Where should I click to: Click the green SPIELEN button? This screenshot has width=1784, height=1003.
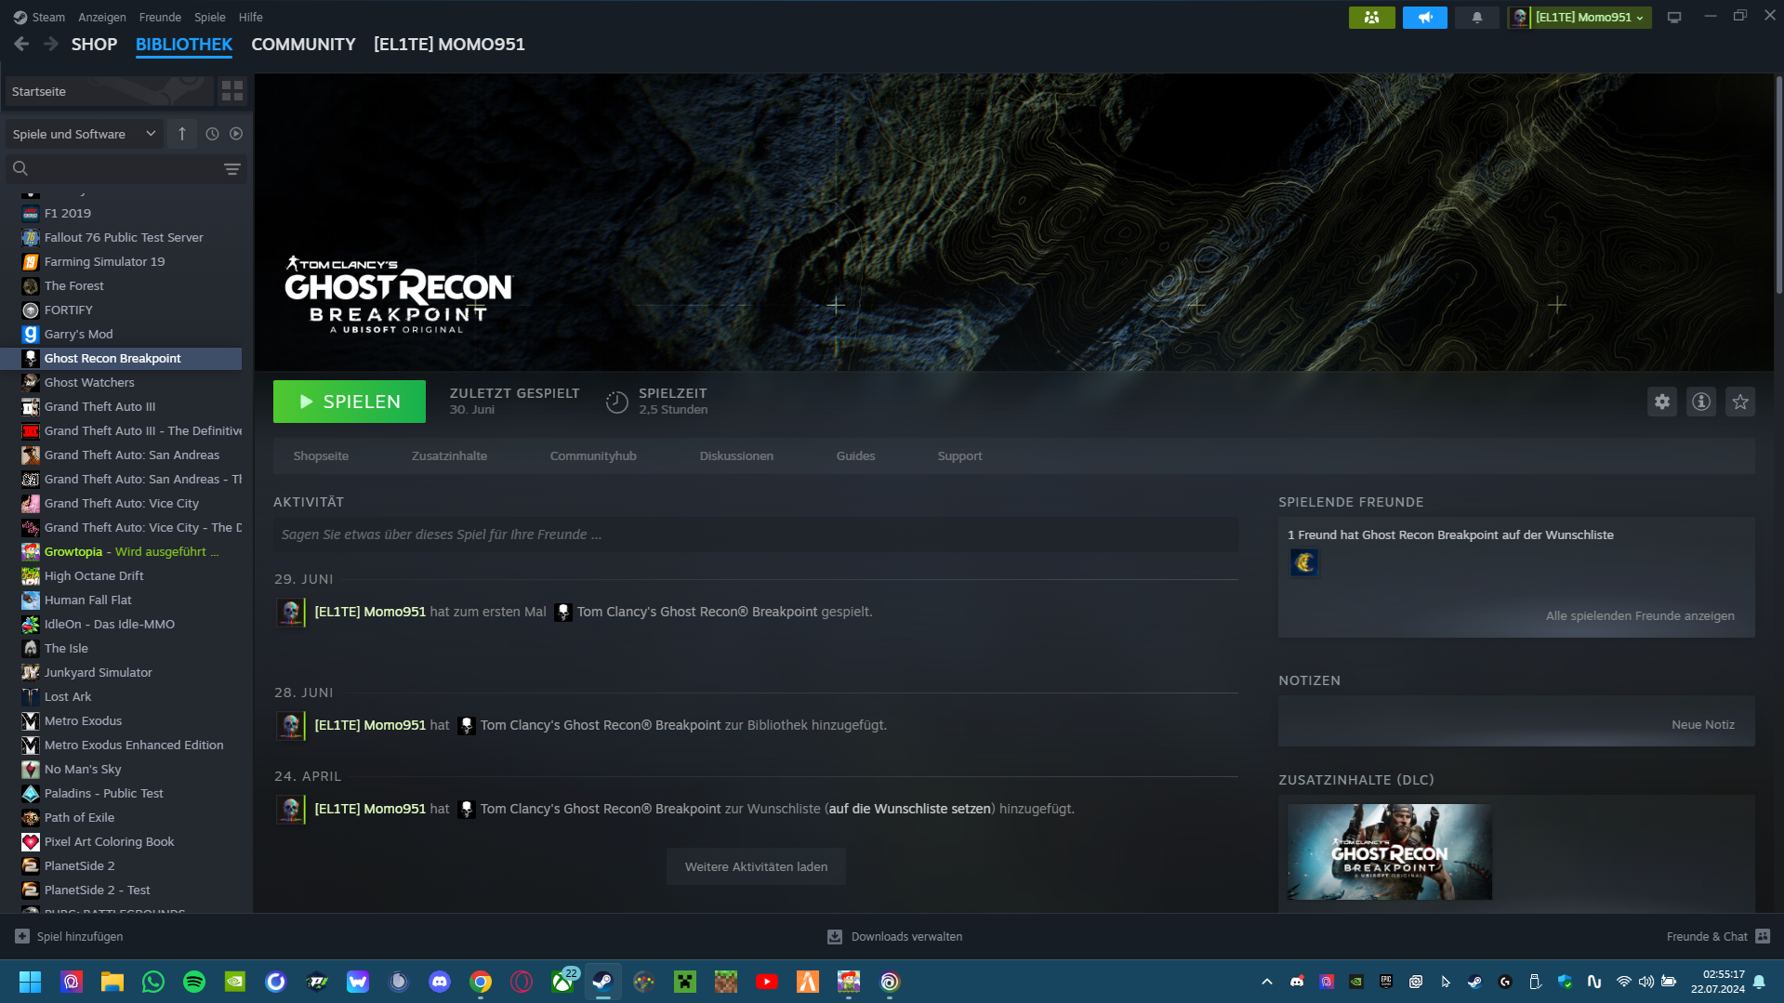click(x=350, y=402)
